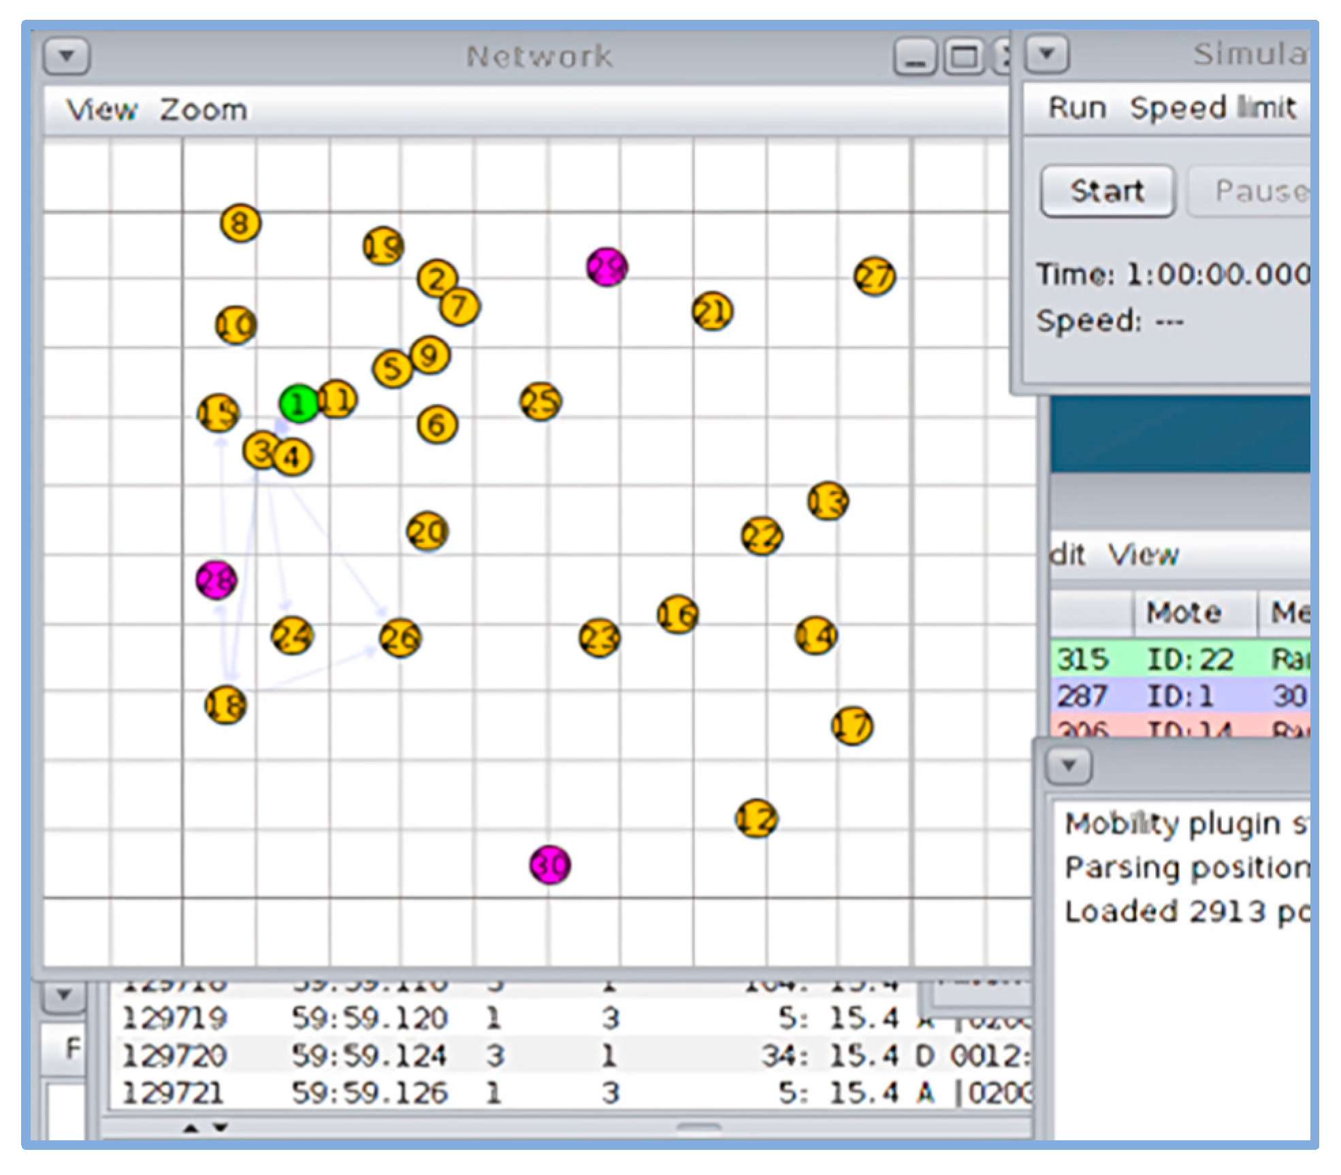1341x1175 pixels.
Task: Select the magenta mobile mote 28
Action: (216, 580)
